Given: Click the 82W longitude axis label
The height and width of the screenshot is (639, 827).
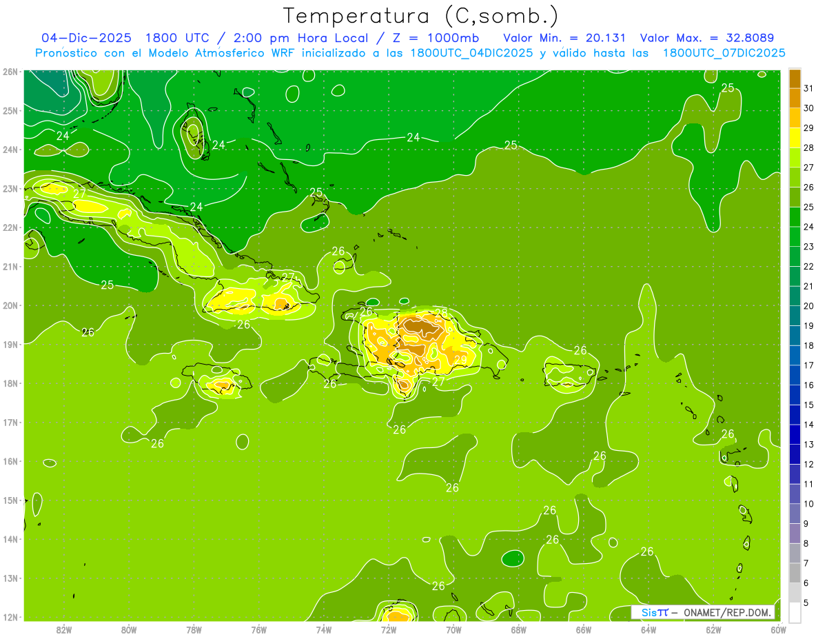Looking at the screenshot, I should [64, 629].
